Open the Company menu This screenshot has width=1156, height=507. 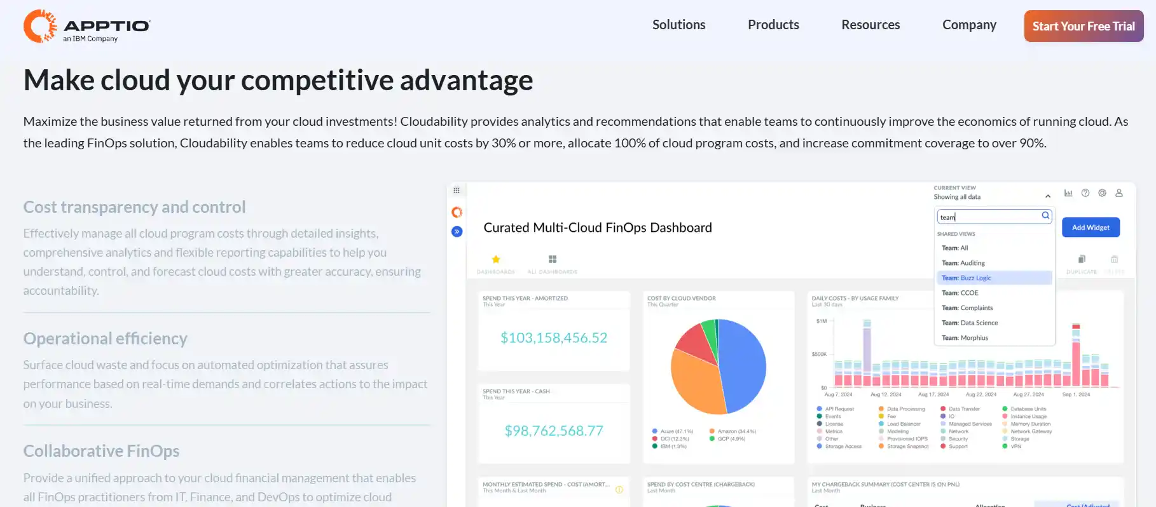click(x=969, y=25)
